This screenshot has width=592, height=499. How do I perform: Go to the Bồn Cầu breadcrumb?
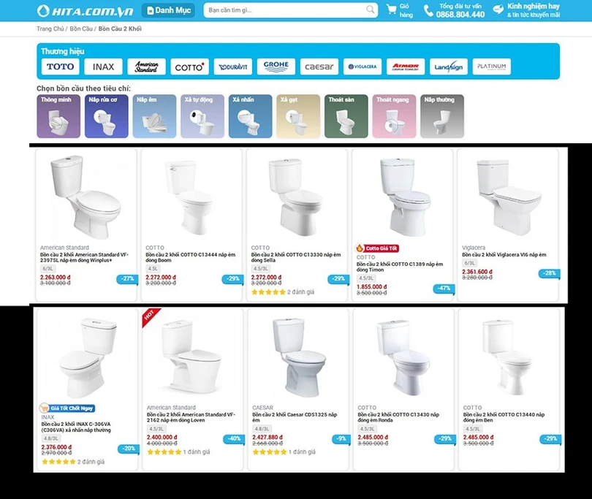(81, 28)
